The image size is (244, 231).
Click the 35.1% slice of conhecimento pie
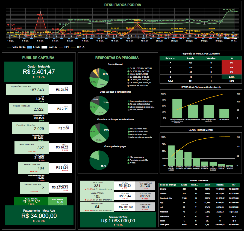point(104,102)
